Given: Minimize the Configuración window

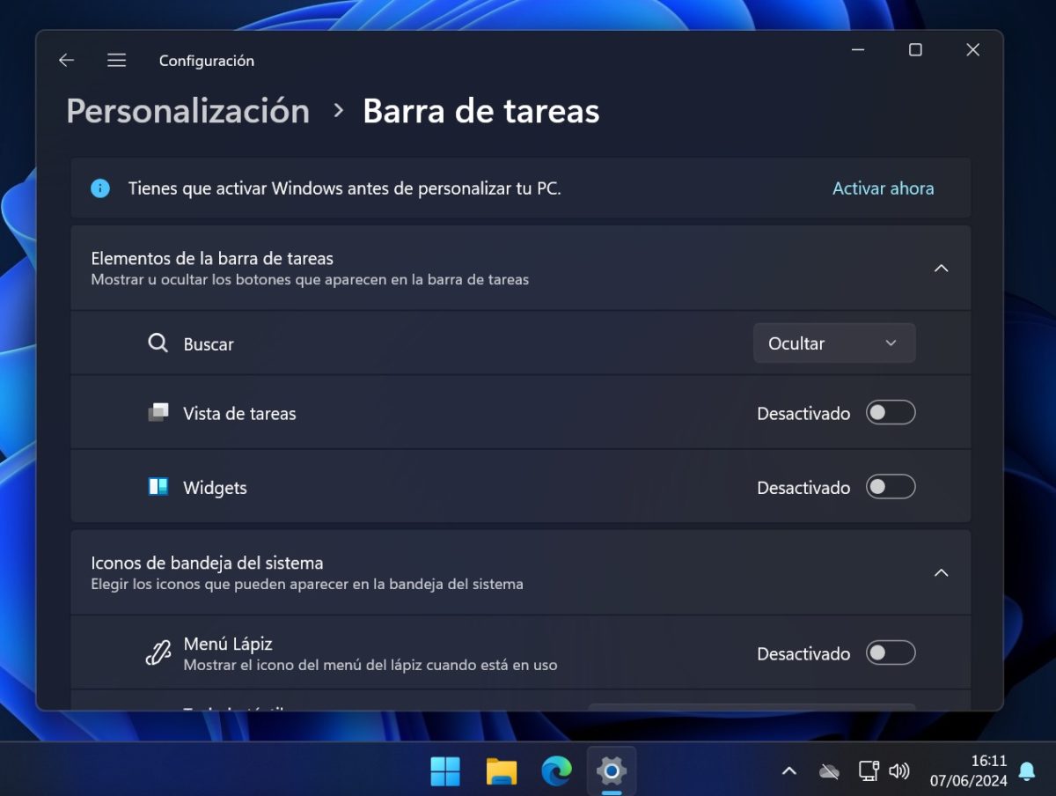Looking at the screenshot, I should (x=858, y=50).
